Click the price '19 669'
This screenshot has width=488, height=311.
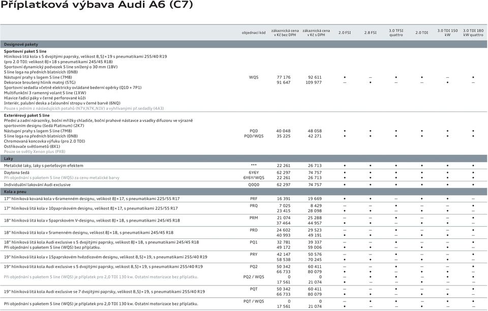tap(315, 199)
